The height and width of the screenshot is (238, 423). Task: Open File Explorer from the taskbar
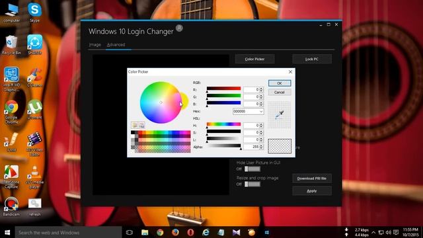145,232
